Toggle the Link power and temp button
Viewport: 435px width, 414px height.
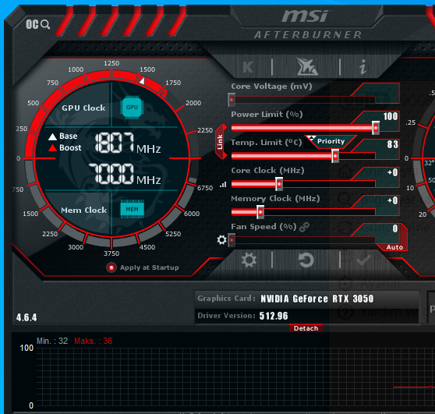[x=221, y=142]
